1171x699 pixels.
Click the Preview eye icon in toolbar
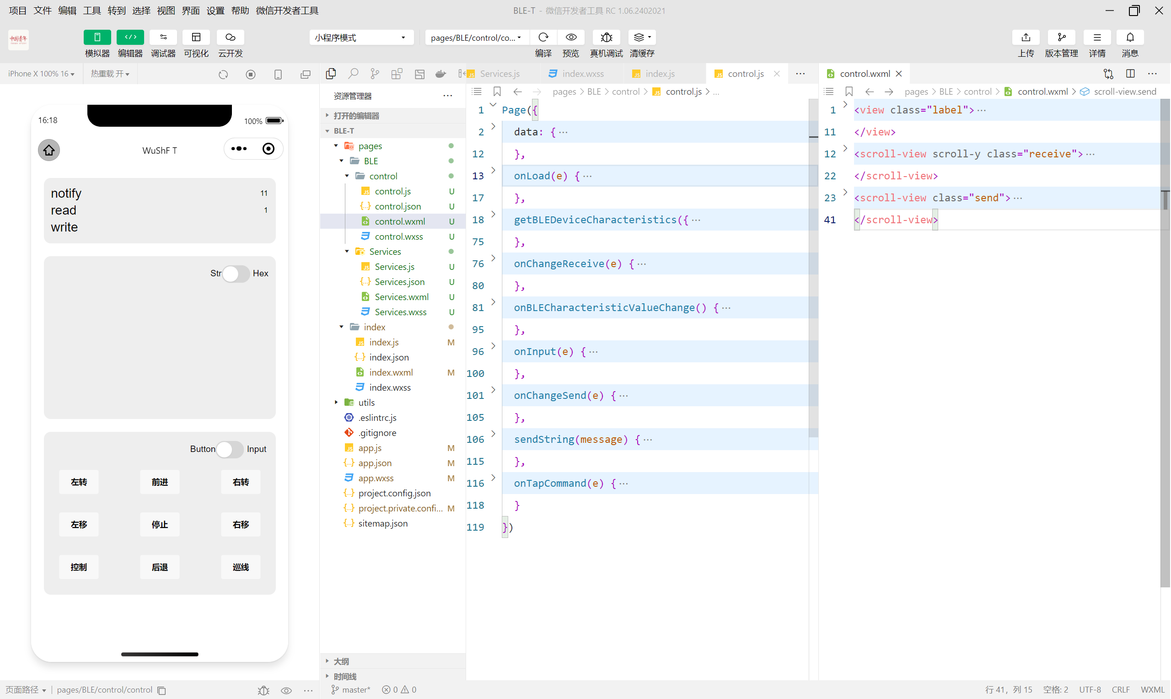coord(571,37)
